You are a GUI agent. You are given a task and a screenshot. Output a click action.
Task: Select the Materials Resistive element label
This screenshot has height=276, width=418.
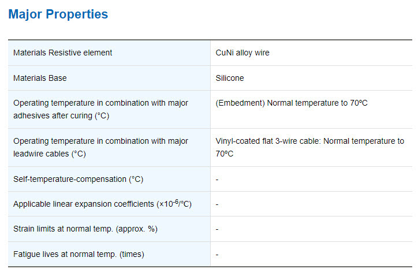point(63,53)
